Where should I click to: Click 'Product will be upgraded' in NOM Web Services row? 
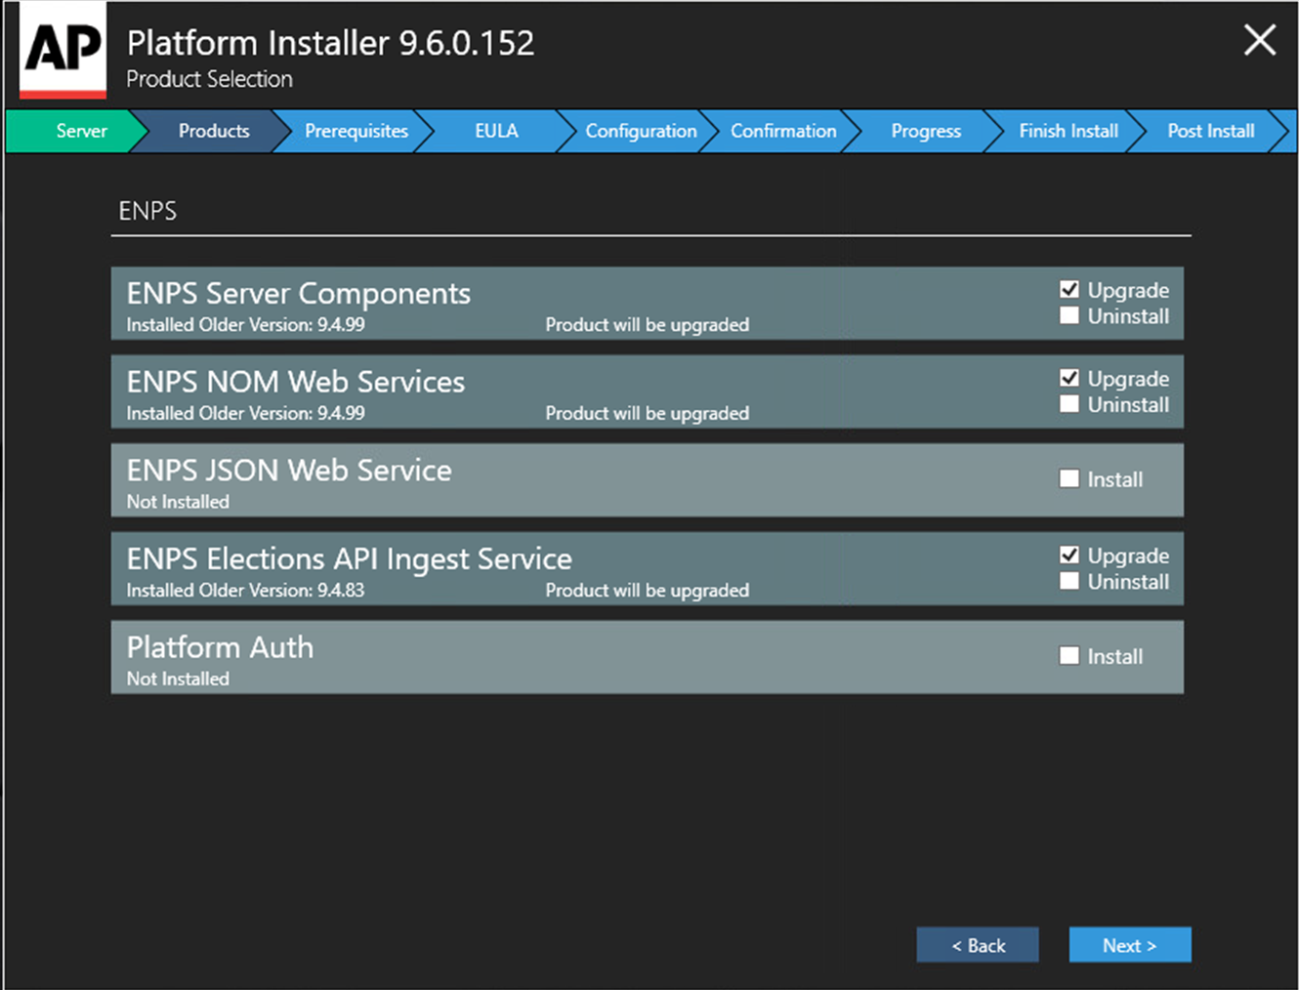coord(648,414)
